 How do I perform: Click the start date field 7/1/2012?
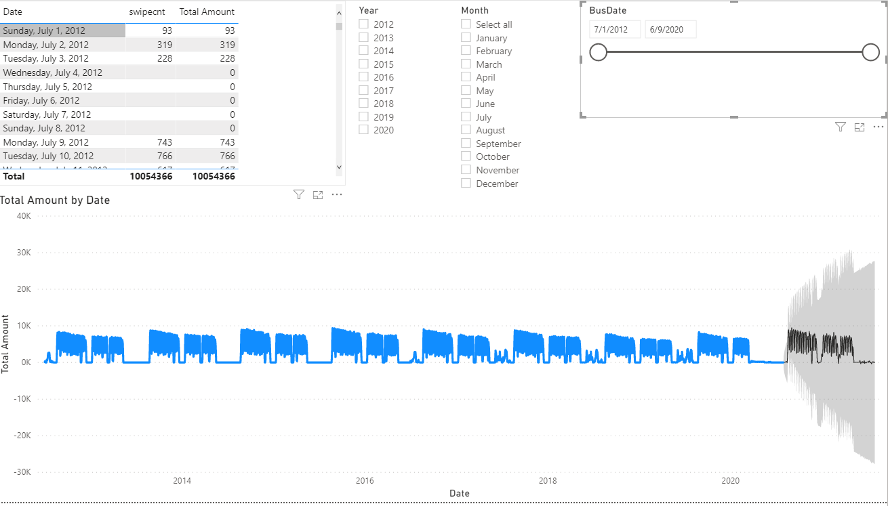point(615,29)
